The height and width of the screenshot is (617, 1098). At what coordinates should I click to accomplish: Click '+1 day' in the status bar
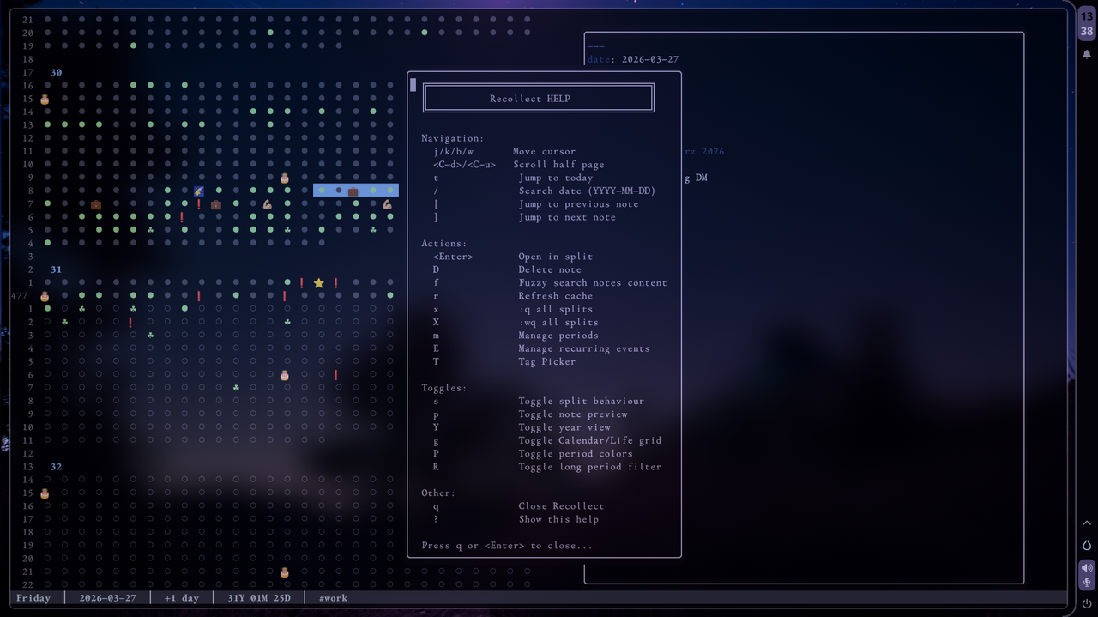pos(182,598)
